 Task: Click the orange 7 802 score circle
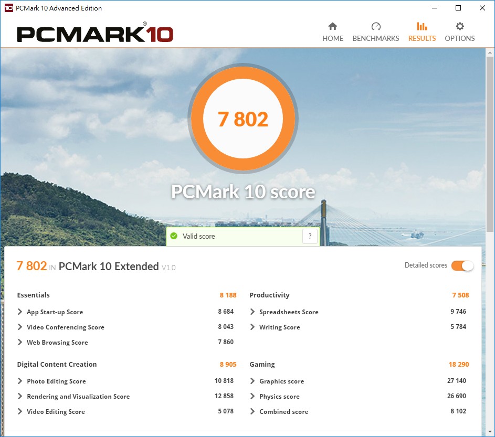click(x=243, y=119)
